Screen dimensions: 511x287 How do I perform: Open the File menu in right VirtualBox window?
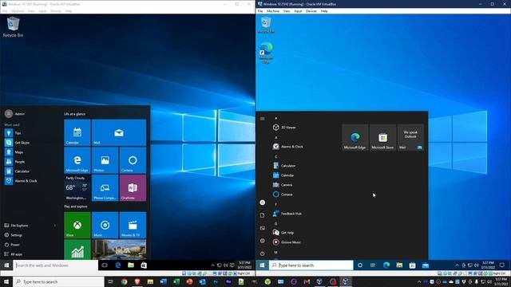pos(260,11)
